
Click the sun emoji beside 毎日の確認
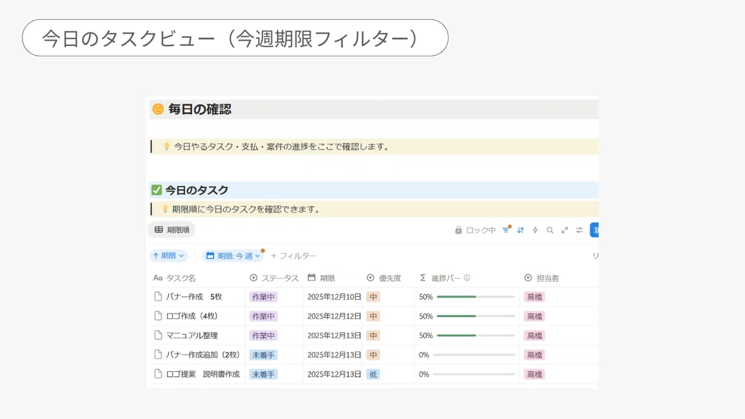pyautogui.click(x=158, y=110)
